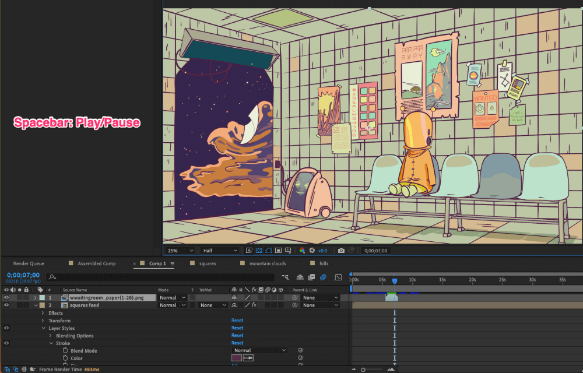
Task: Switch to the Assembled Comp tab
Action: coord(97,263)
